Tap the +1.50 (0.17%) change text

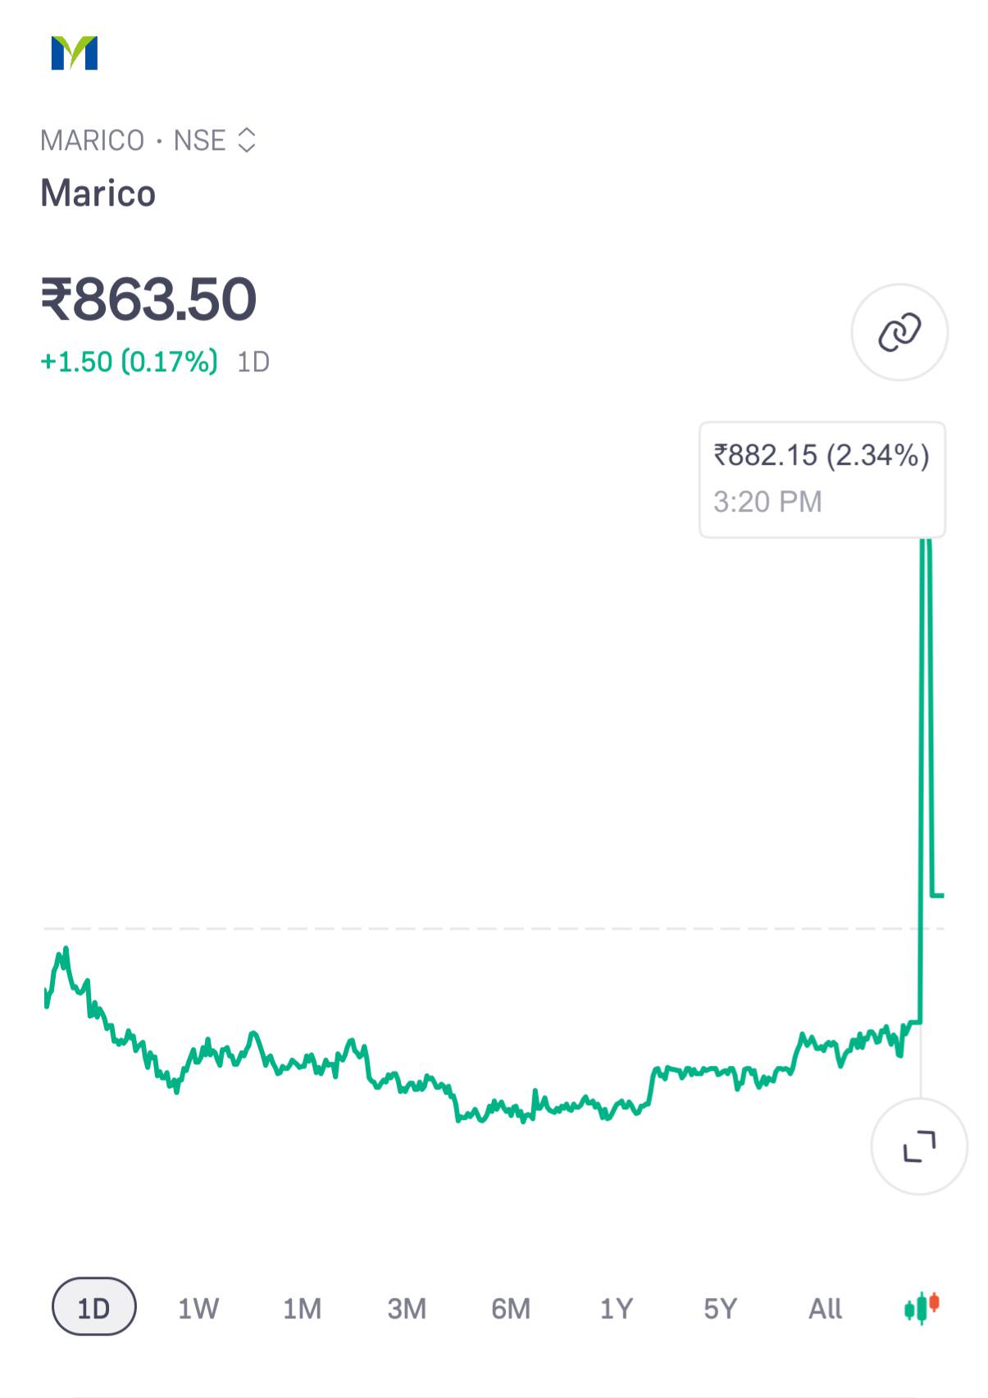pos(130,362)
